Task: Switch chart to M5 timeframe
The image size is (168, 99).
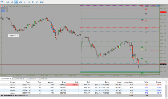Action: click(12, 2)
